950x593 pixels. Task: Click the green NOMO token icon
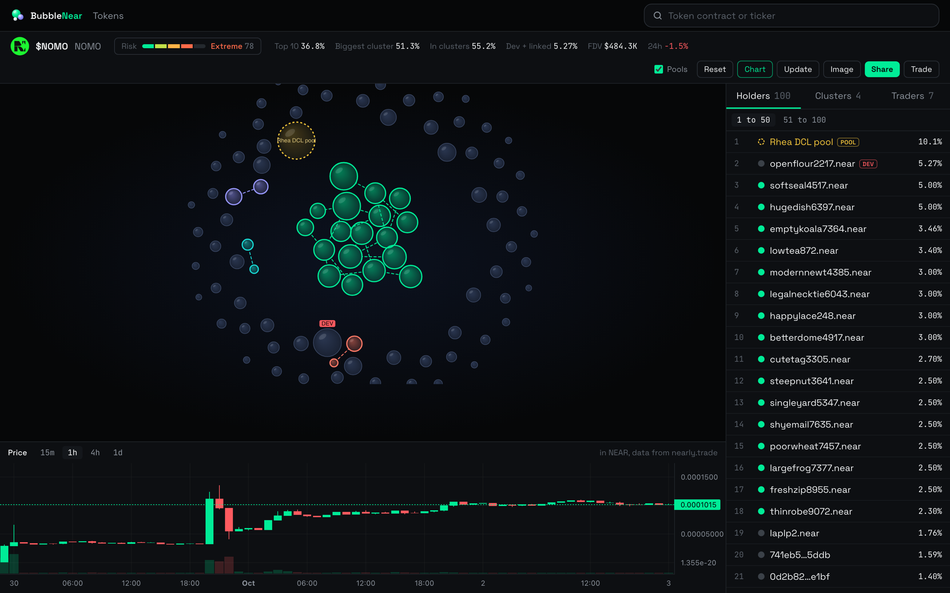tap(20, 46)
